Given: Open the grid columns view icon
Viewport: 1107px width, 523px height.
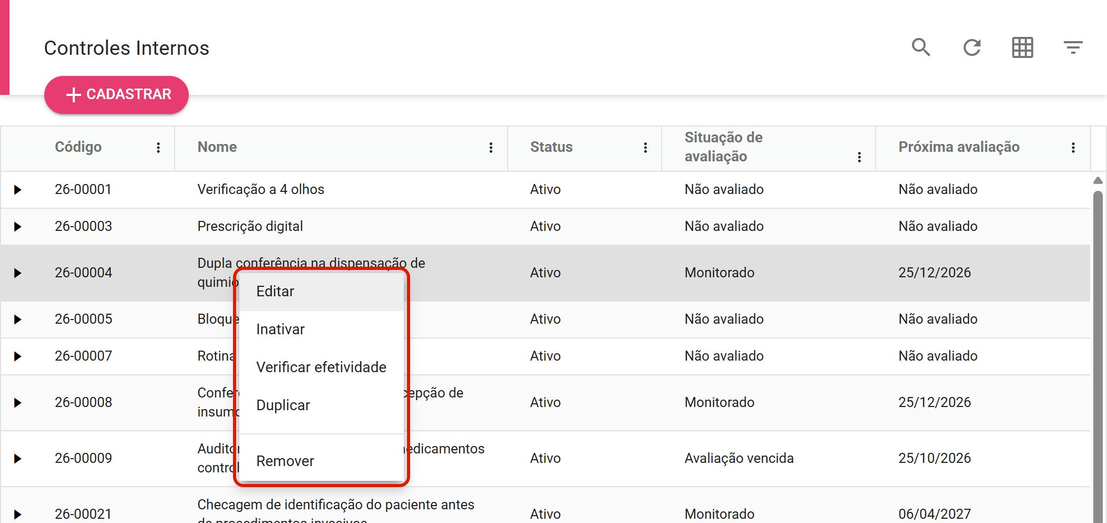Looking at the screenshot, I should pyautogui.click(x=1022, y=47).
